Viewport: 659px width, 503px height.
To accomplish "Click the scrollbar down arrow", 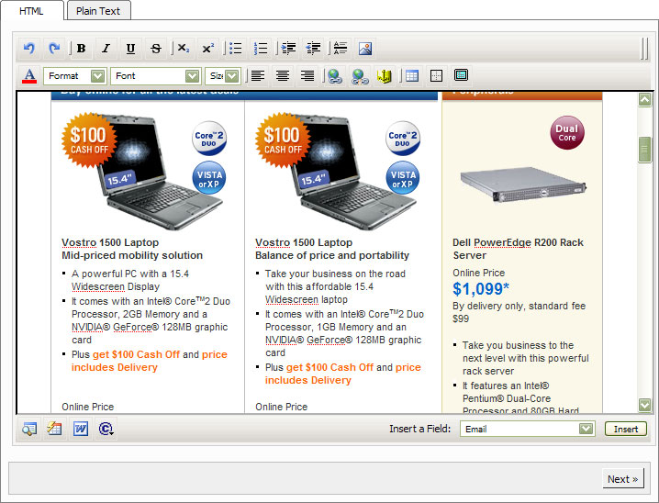I will point(644,405).
